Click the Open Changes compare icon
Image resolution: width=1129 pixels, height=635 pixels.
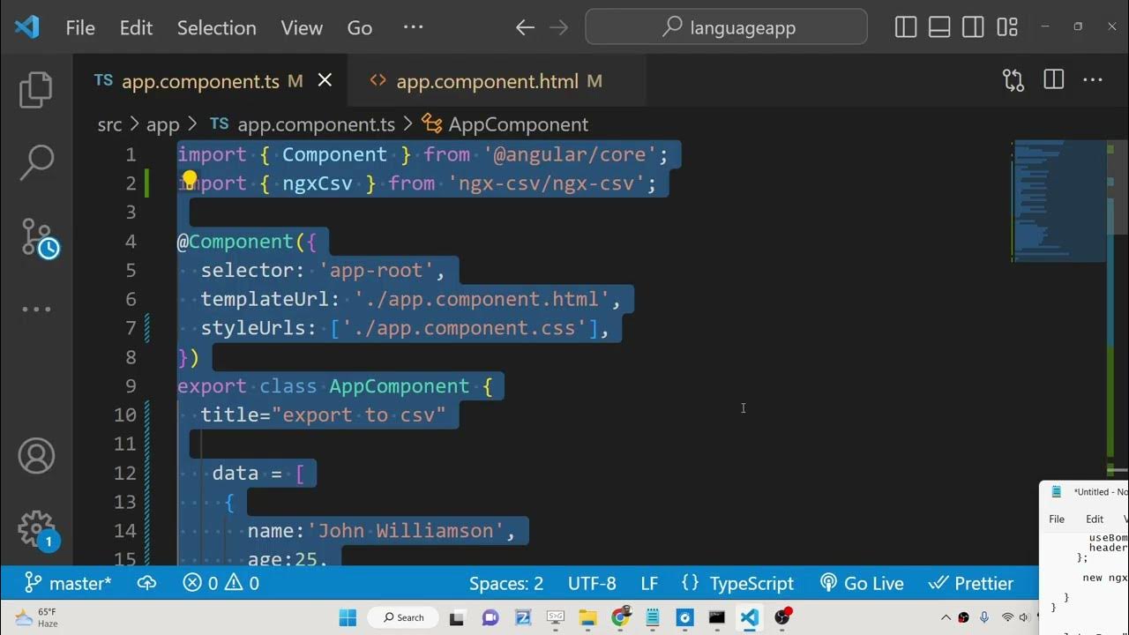[x=1013, y=81]
